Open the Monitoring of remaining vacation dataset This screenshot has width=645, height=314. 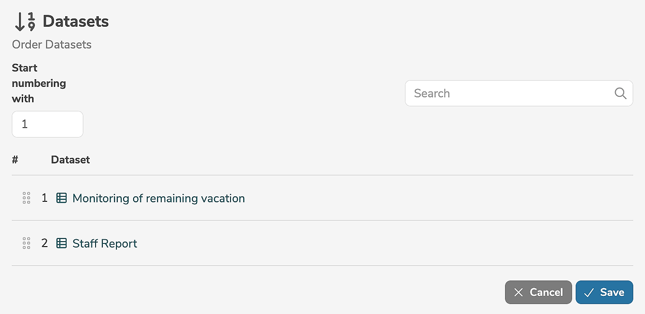click(x=159, y=198)
